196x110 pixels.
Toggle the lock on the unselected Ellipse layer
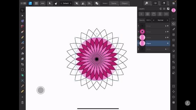[166, 37]
